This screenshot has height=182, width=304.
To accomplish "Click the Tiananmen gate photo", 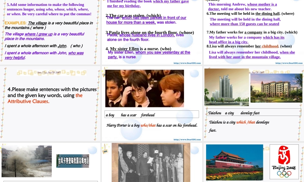I will pyautogui.click(x=235, y=162).
